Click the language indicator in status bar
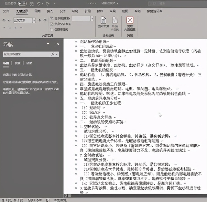This screenshot has height=202, width=207. point(60,200)
